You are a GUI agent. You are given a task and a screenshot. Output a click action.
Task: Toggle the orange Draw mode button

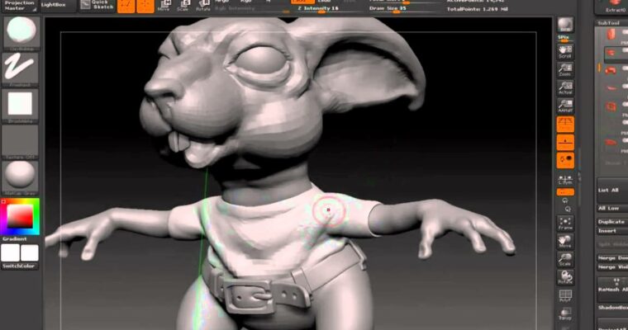point(145,6)
